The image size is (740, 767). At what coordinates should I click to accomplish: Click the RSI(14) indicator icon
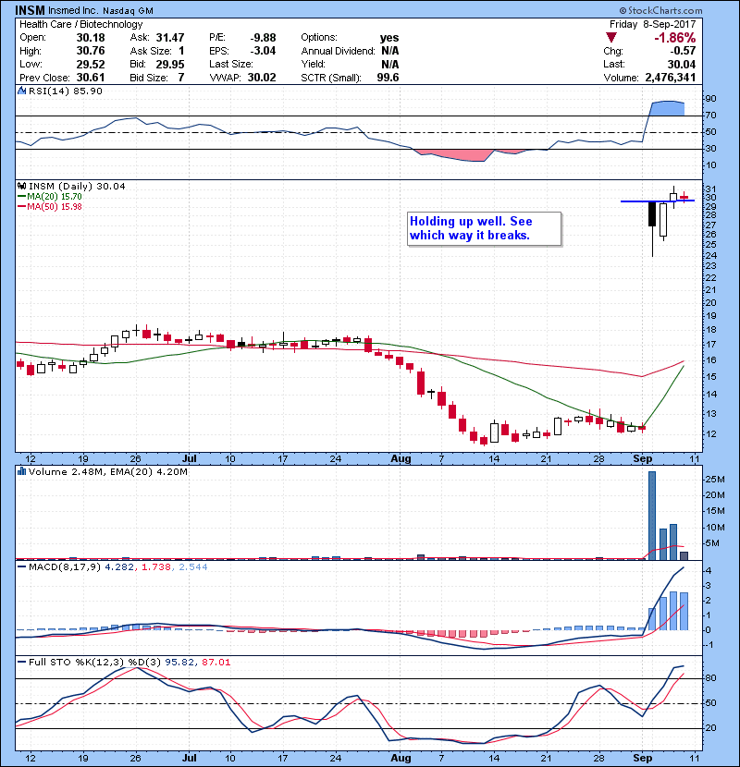coord(21,91)
